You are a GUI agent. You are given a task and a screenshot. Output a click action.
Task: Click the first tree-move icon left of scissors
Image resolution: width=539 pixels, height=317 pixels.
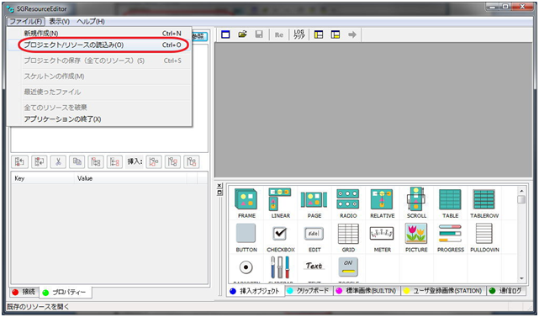coord(20,161)
